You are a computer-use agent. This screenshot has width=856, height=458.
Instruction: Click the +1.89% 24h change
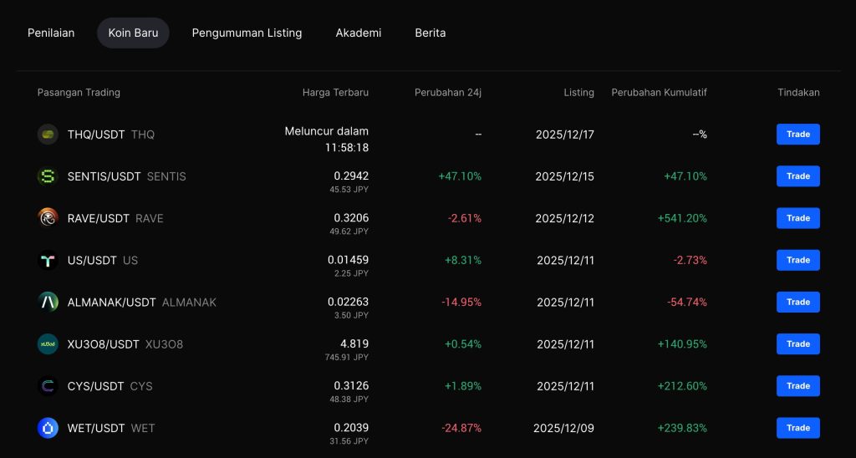click(463, 386)
